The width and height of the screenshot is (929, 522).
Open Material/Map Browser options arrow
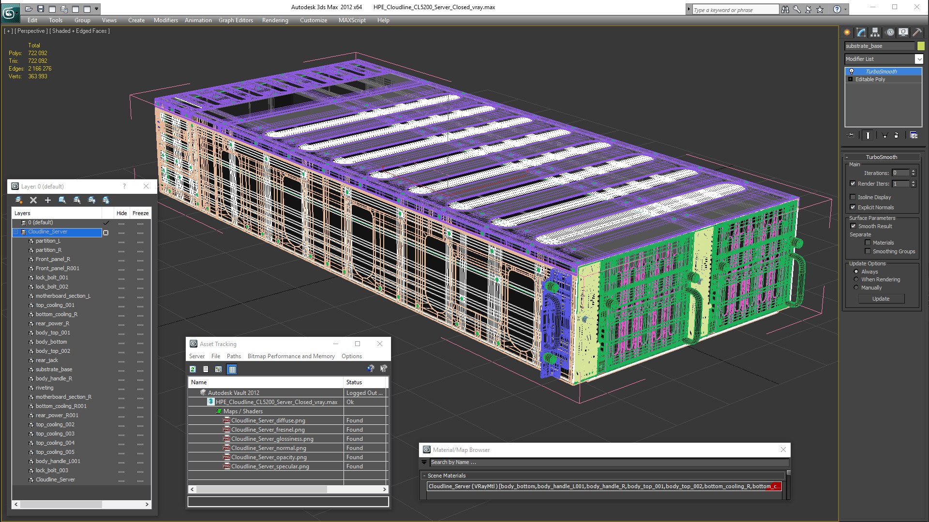[424, 463]
